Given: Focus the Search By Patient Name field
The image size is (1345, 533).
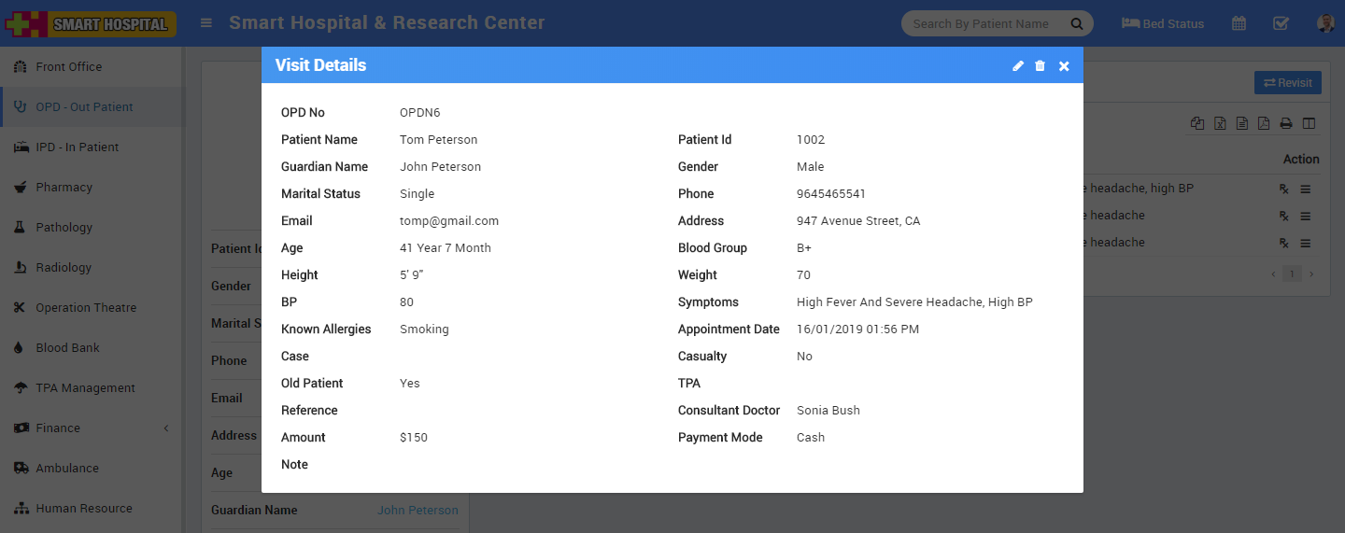Looking at the screenshot, I should tap(981, 24).
